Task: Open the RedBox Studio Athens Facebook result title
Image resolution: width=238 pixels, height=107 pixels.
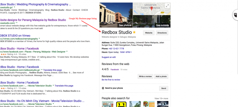Action: tap(19, 67)
